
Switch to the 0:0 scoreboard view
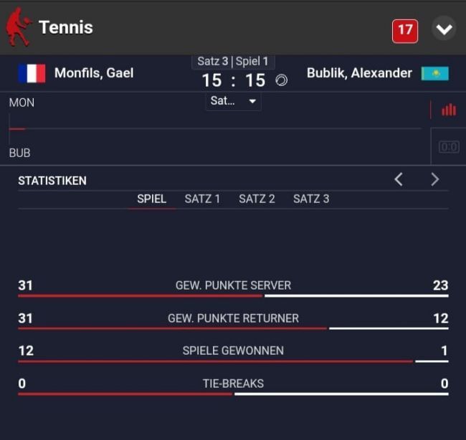point(449,148)
